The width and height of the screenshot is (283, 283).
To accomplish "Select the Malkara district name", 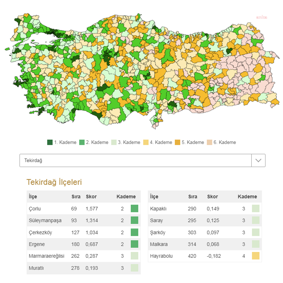I will click(x=159, y=244).
